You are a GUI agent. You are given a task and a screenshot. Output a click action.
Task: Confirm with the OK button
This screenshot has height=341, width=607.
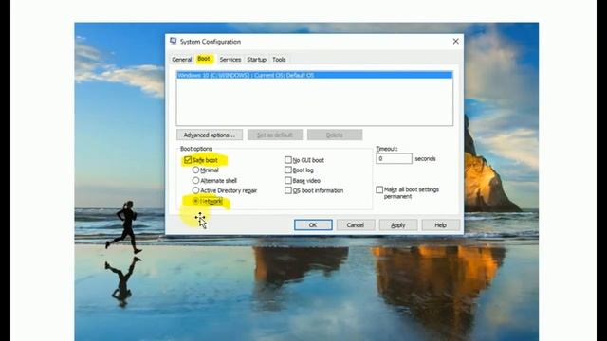point(313,225)
